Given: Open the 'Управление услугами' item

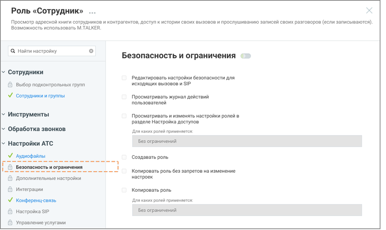Looking at the screenshot, I should [41, 223].
